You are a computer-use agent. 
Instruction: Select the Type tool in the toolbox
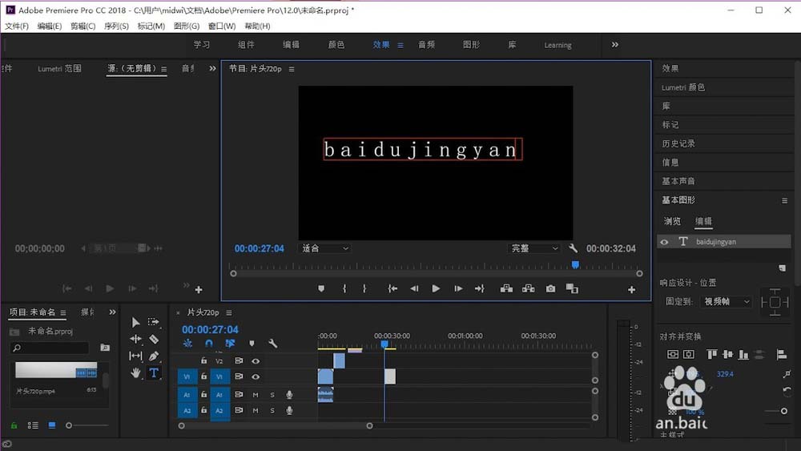coord(154,372)
